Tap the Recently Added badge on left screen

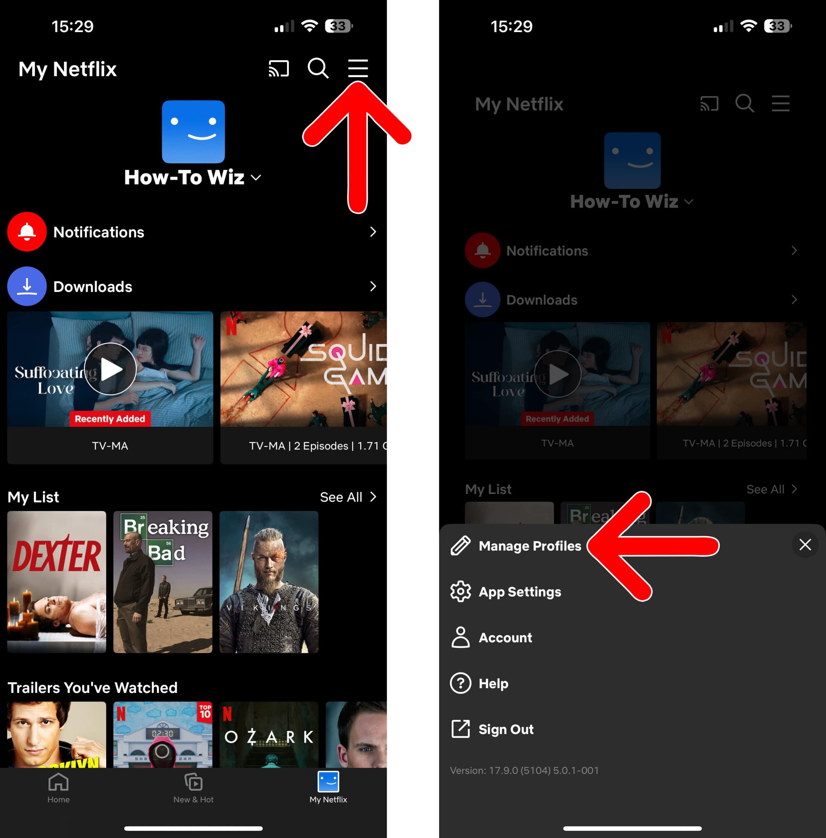[110, 419]
